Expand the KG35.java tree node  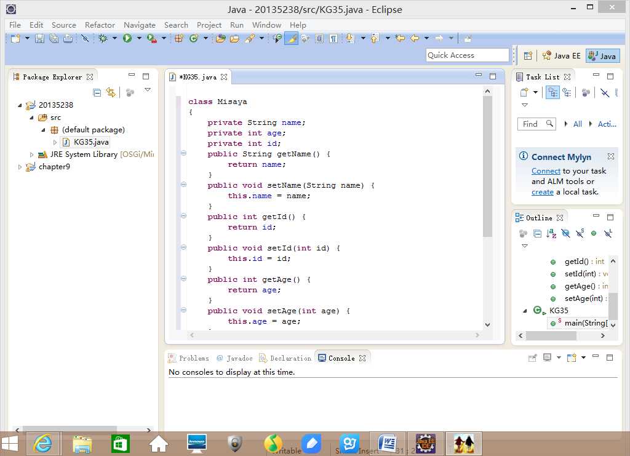pos(55,142)
